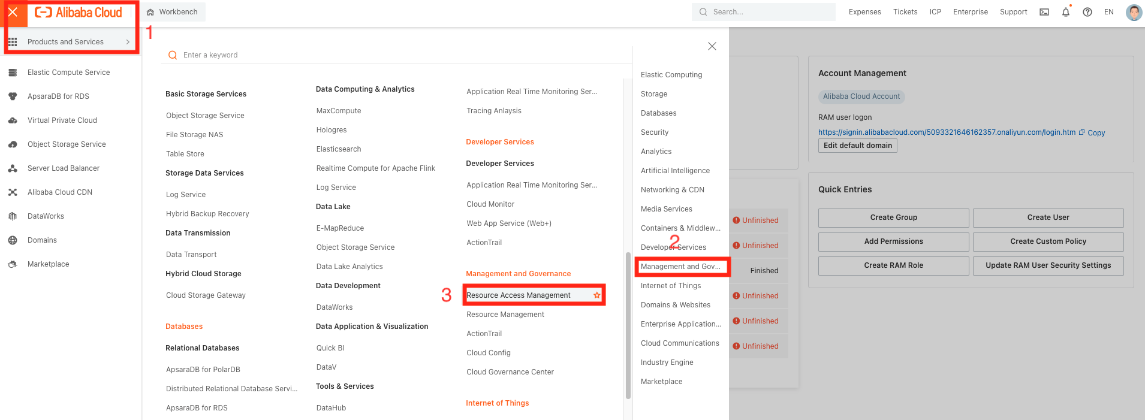Click the top search magnifier icon

click(703, 12)
